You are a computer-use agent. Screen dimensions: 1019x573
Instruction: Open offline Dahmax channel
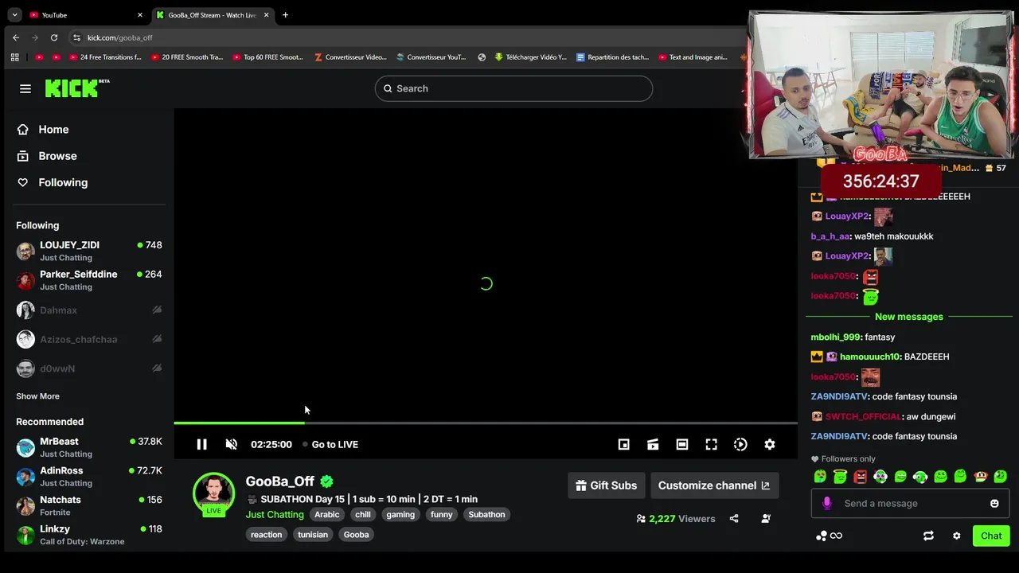[x=89, y=310]
